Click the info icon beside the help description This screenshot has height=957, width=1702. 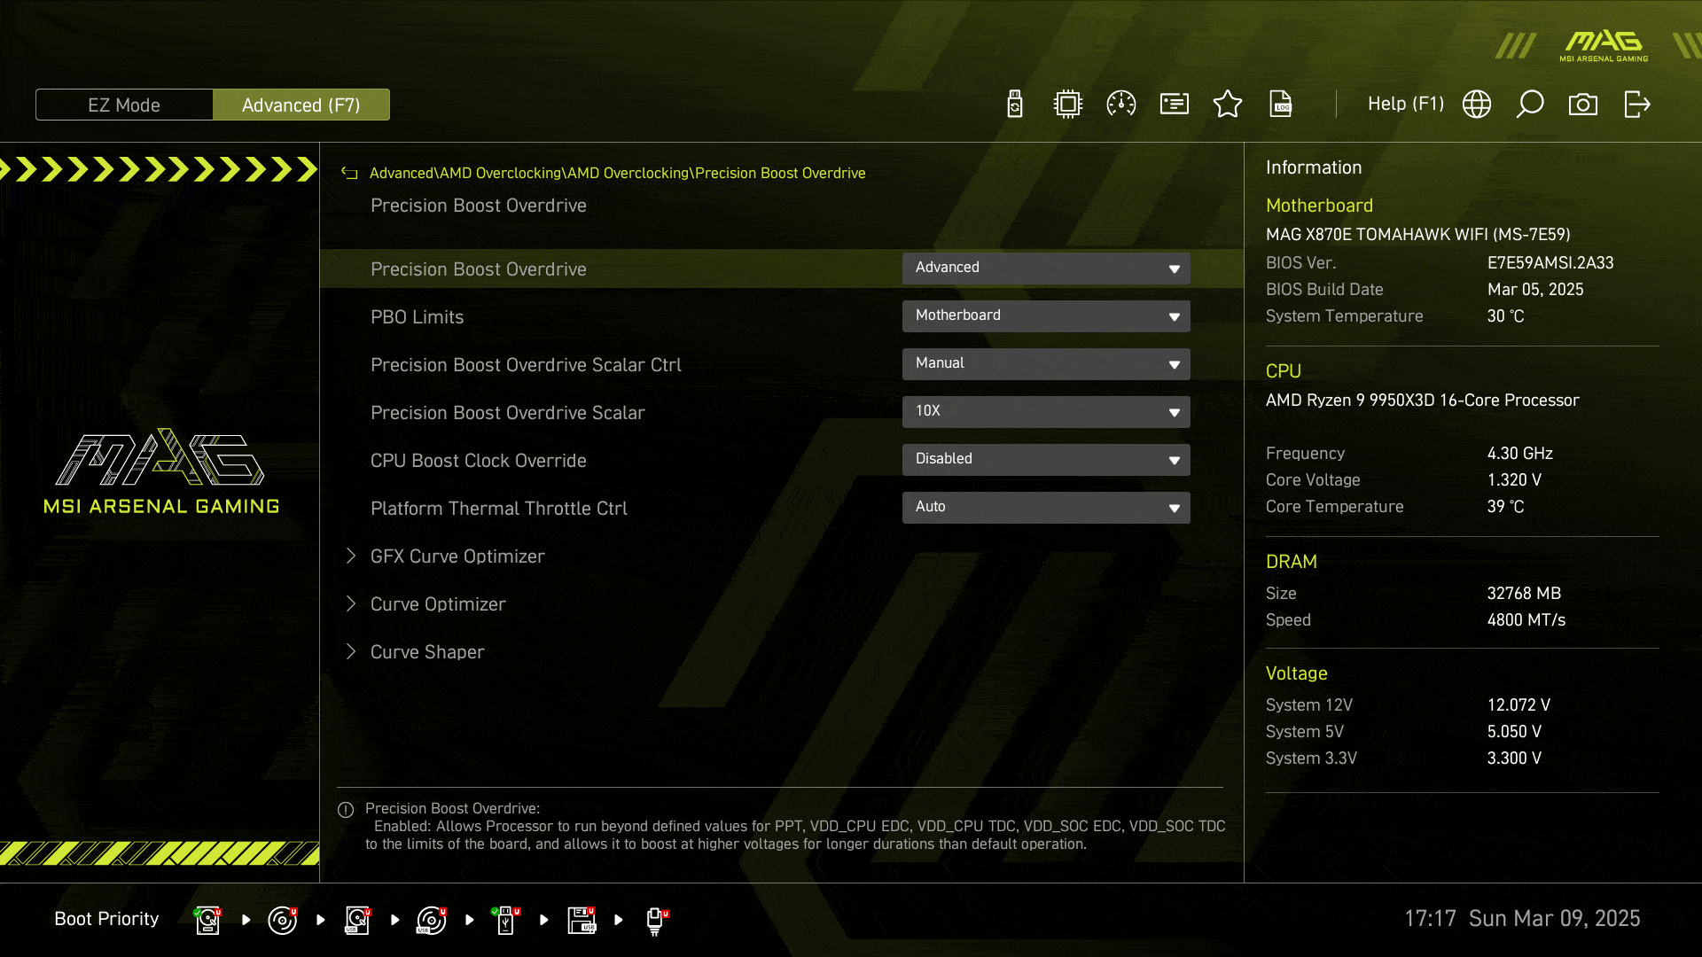point(346,810)
